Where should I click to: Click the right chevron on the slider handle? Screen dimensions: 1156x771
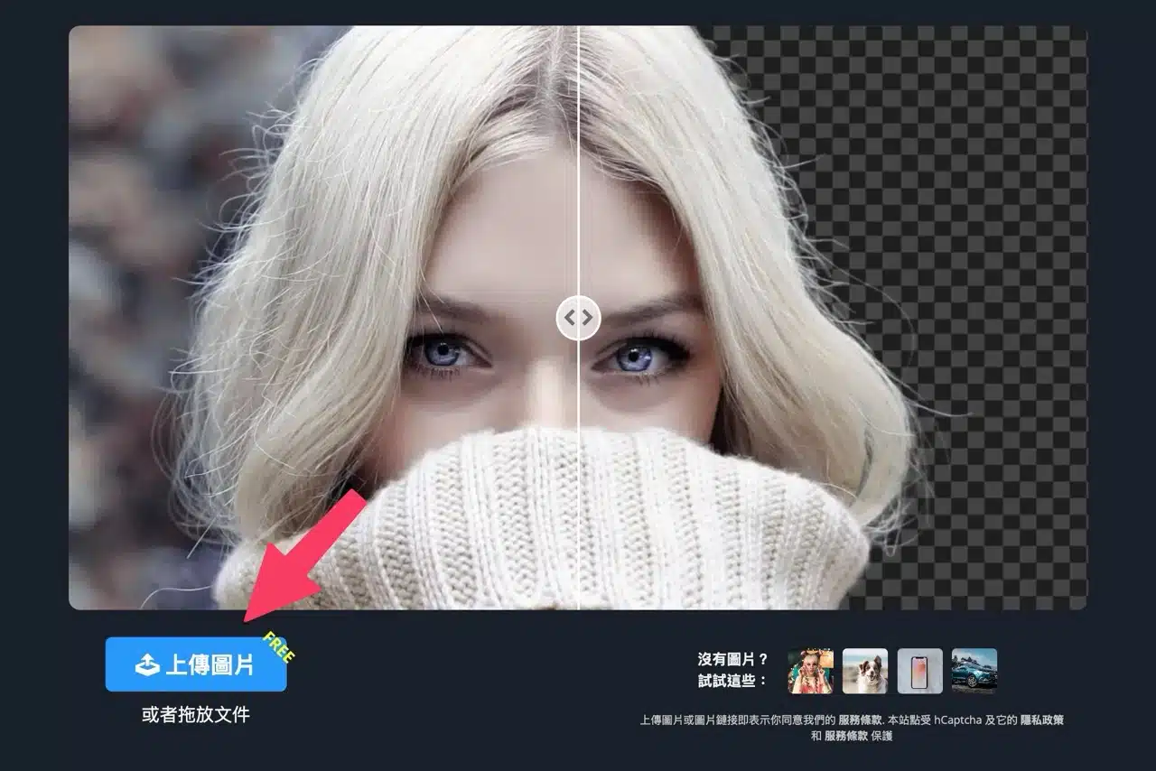point(587,317)
